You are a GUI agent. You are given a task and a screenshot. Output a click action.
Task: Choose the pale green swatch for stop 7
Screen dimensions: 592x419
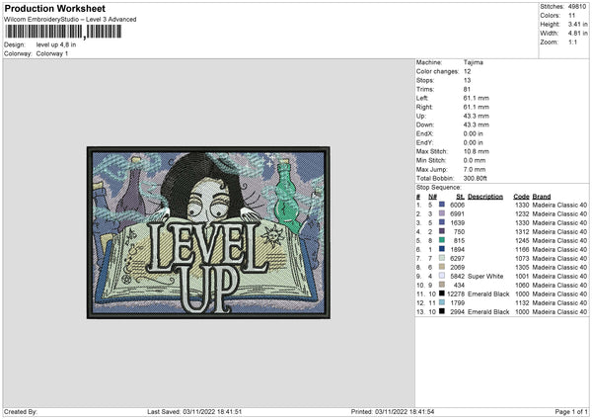click(442, 258)
